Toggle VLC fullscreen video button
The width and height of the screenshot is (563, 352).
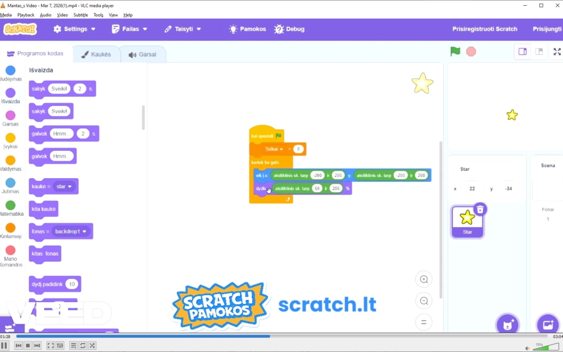[x=51, y=346]
